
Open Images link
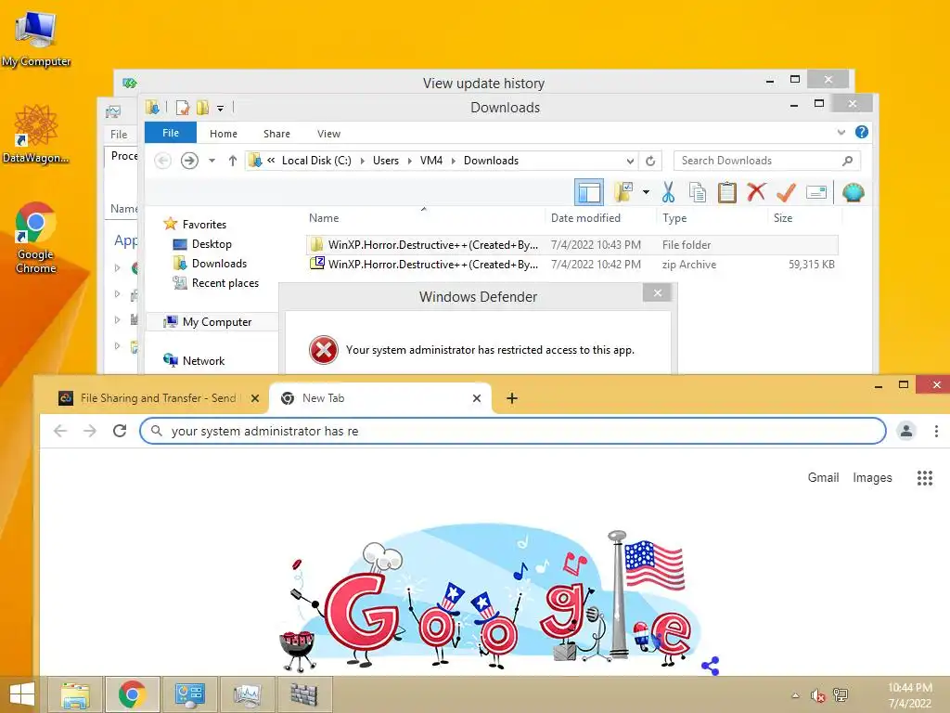pyautogui.click(x=872, y=478)
